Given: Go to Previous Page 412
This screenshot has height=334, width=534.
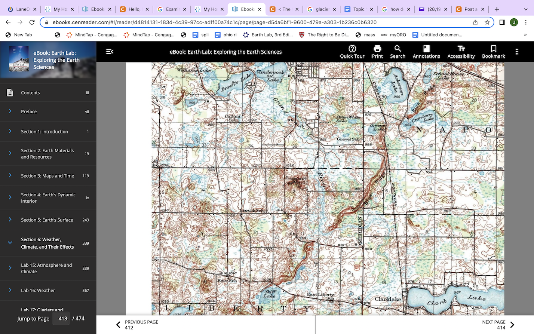Looking at the screenshot, I should [x=137, y=325].
